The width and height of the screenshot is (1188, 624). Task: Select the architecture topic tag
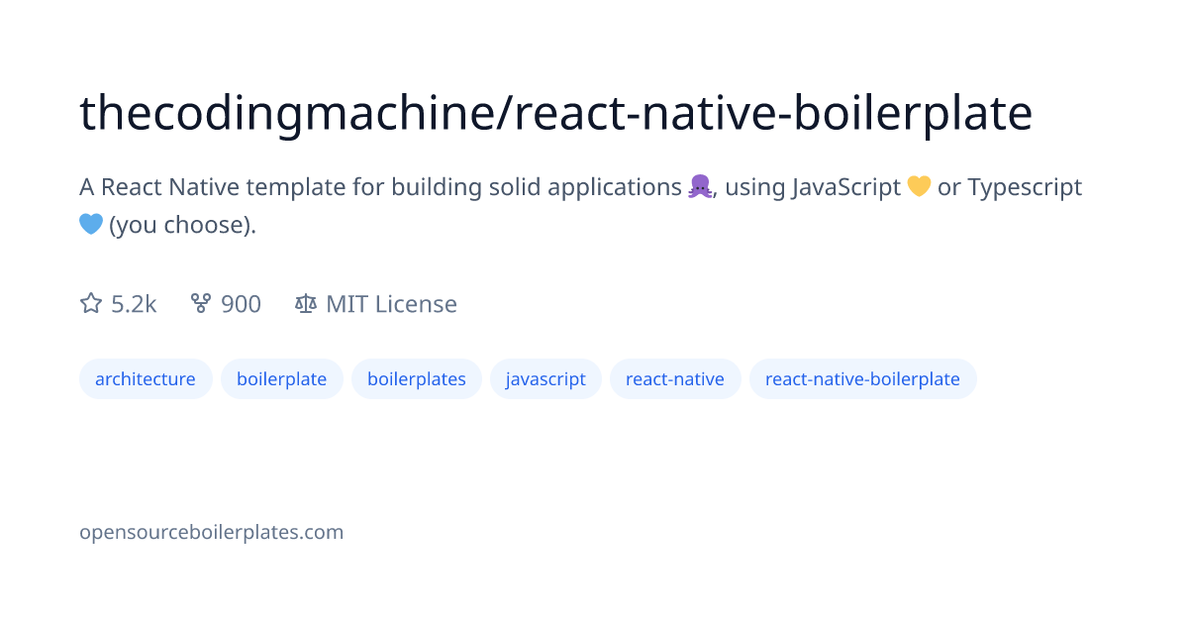(146, 378)
